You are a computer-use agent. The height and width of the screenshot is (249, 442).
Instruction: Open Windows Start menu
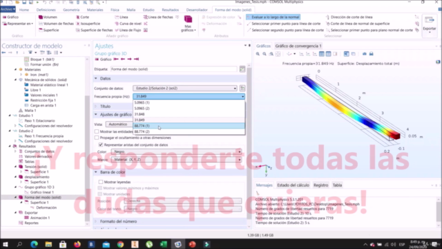pos(5,244)
